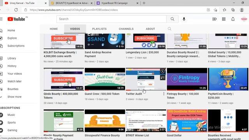Open Good Dollar video thumbnail
The image size is (249, 140).
pos(187,121)
